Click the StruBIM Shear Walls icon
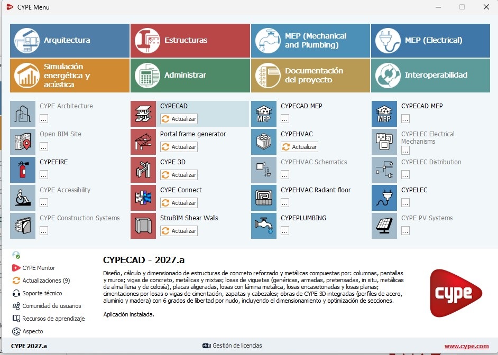The width and height of the screenshot is (498, 355). tap(143, 226)
